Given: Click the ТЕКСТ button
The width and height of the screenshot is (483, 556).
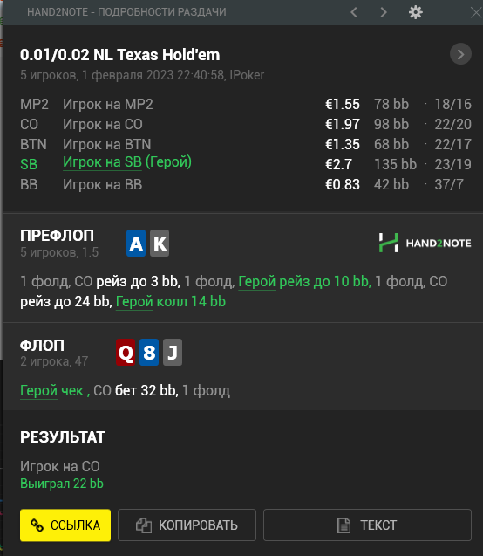Looking at the screenshot, I should [367, 525].
